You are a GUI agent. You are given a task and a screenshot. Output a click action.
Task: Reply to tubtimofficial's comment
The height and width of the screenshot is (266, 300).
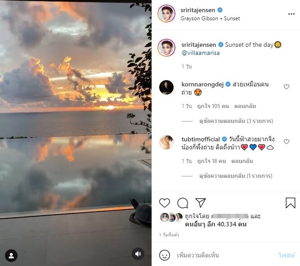tap(242, 161)
